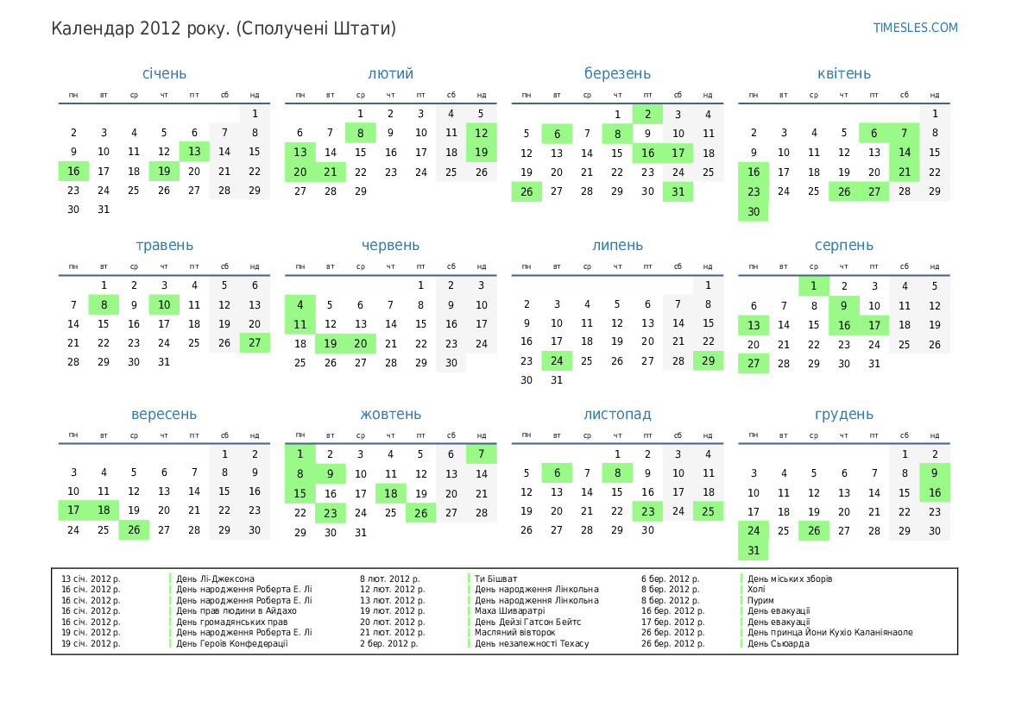This screenshot has height=713, width=1009.
Task: Select highlighted 31 in березень
Action: coord(678,191)
